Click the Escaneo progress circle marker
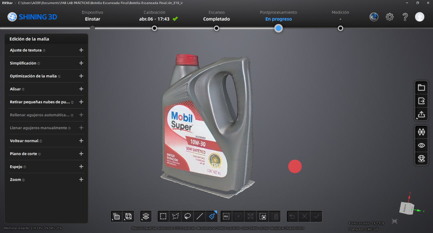433x233 pixels. [217, 28]
